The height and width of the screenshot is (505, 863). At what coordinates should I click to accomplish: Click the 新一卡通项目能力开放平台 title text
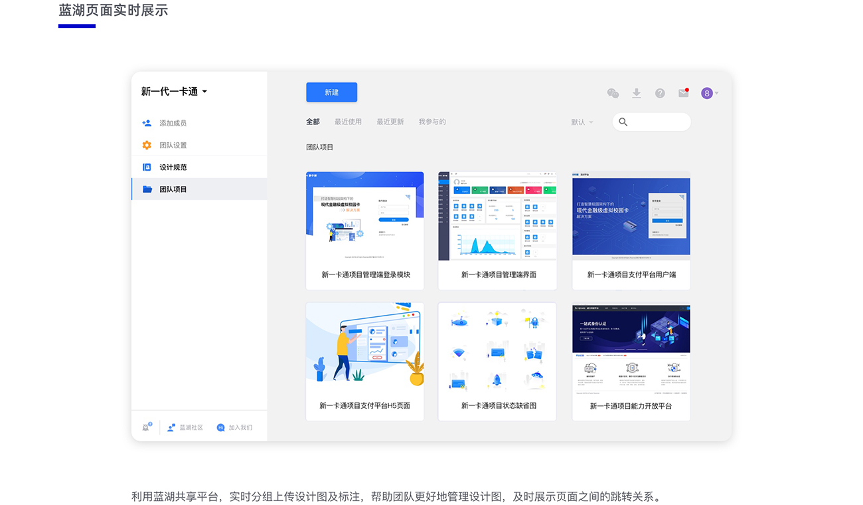coord(631,406)
